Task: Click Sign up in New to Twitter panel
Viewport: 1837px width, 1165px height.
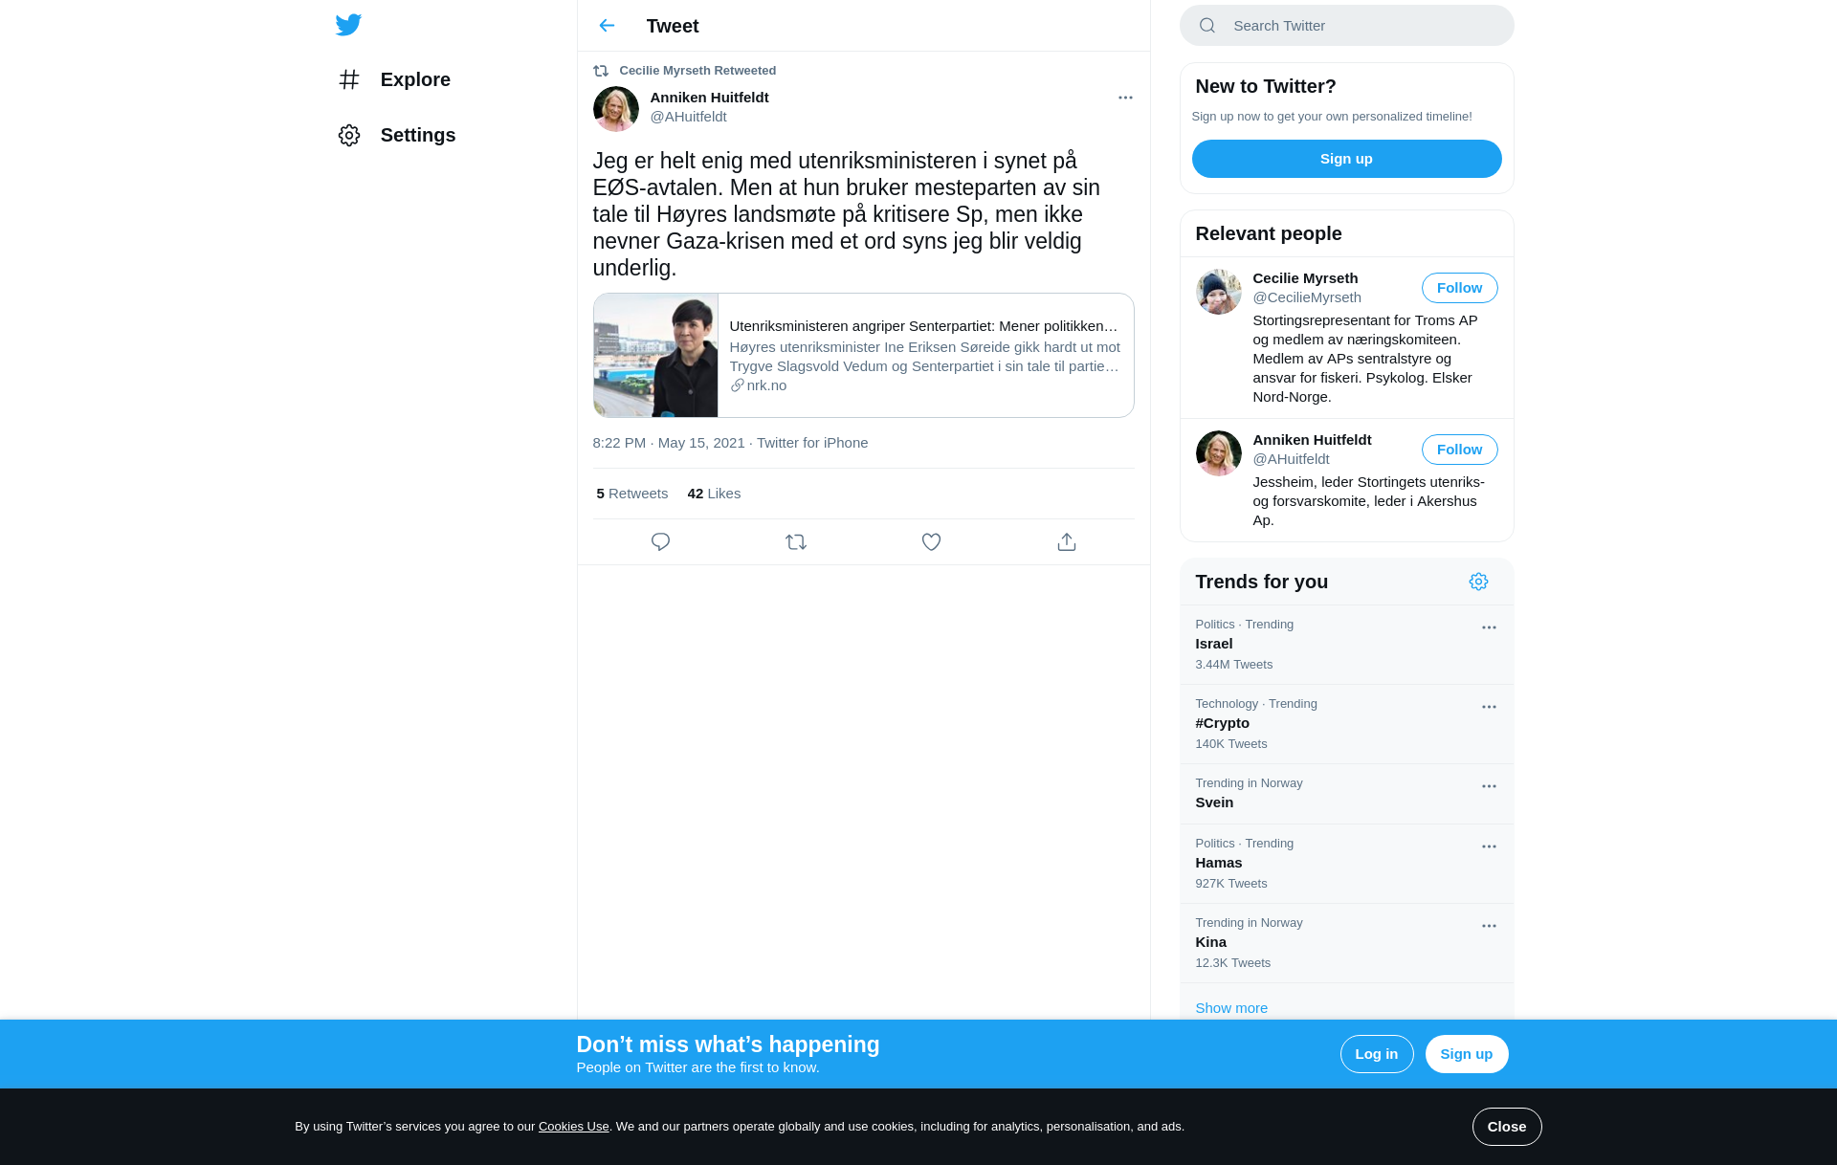Action: pyautogui.click(x=1346, y=159)
